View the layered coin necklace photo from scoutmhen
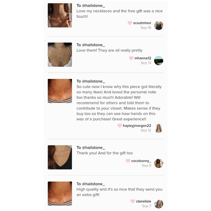This screenshot has height=211, width=211. [x=60, y=15]
